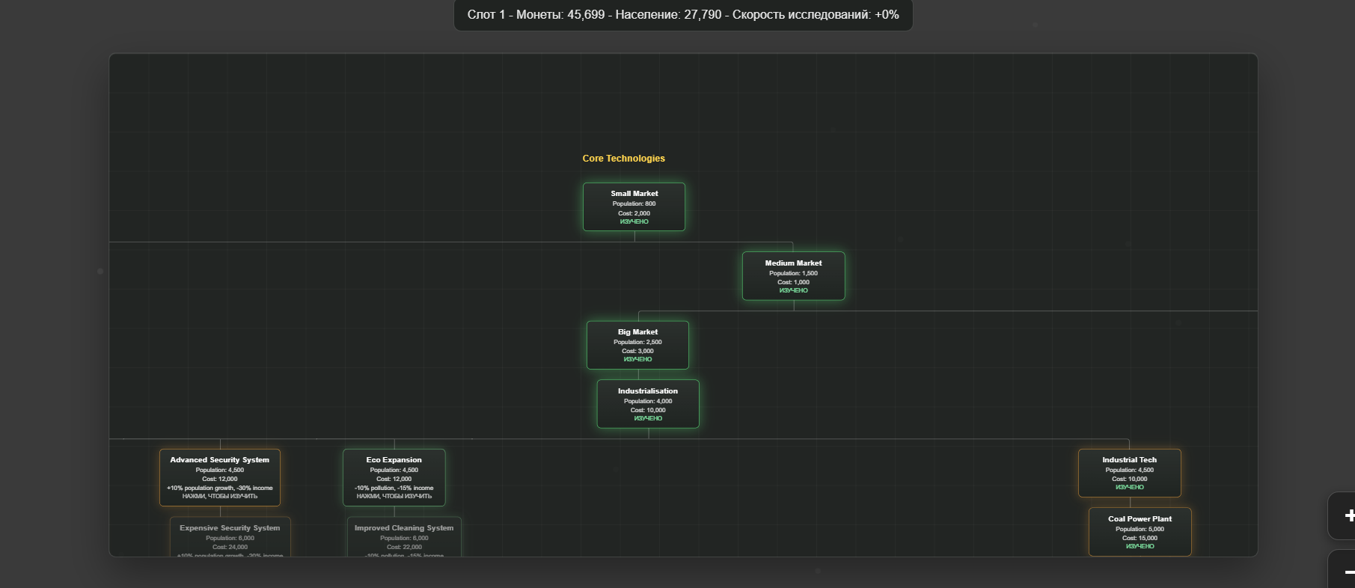Click the Core Technologies heading

624,159
